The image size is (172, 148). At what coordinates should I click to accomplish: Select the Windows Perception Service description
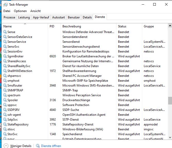point(82,95)
